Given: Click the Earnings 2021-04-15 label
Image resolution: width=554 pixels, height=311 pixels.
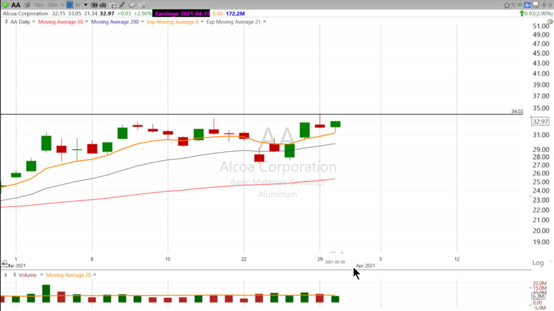Looking at the screenshot, I should tap(182, 13).
